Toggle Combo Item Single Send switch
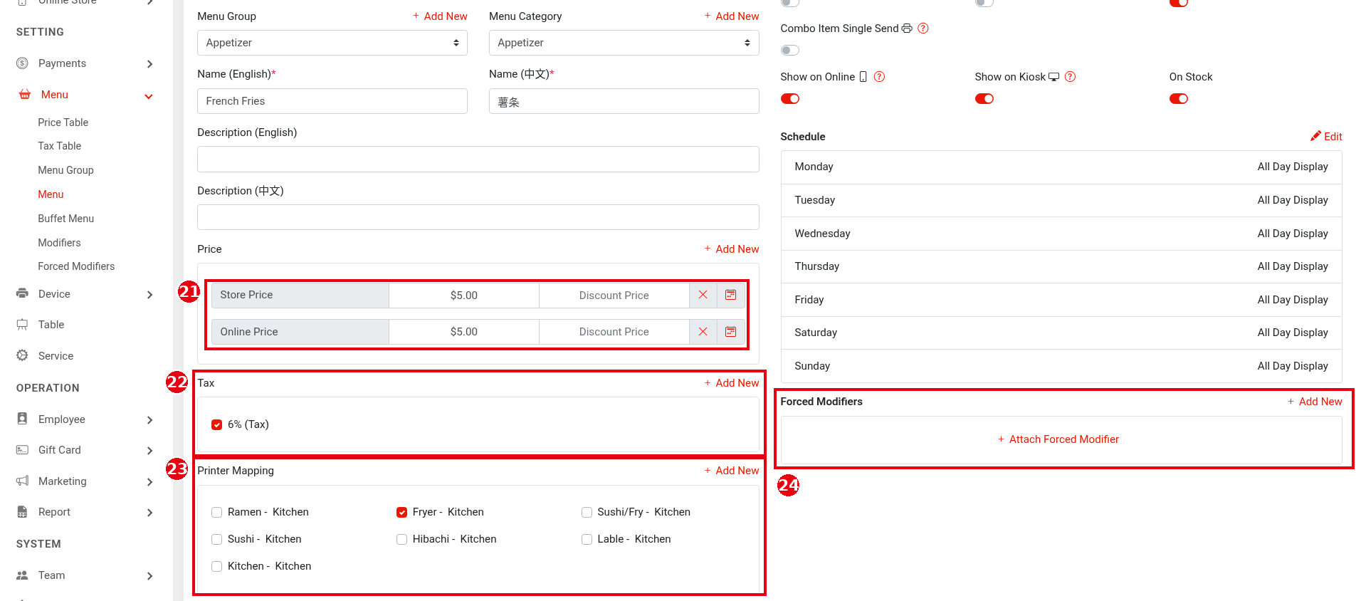The height and width of the screenshot is (601, 1356). pyautogui.click(x=790, y=51)
